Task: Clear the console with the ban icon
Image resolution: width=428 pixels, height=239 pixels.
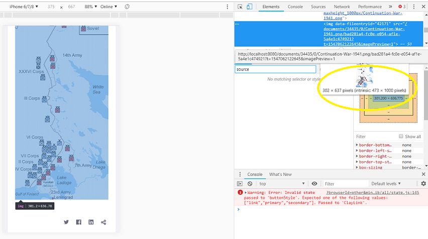Action: [250, 184]
